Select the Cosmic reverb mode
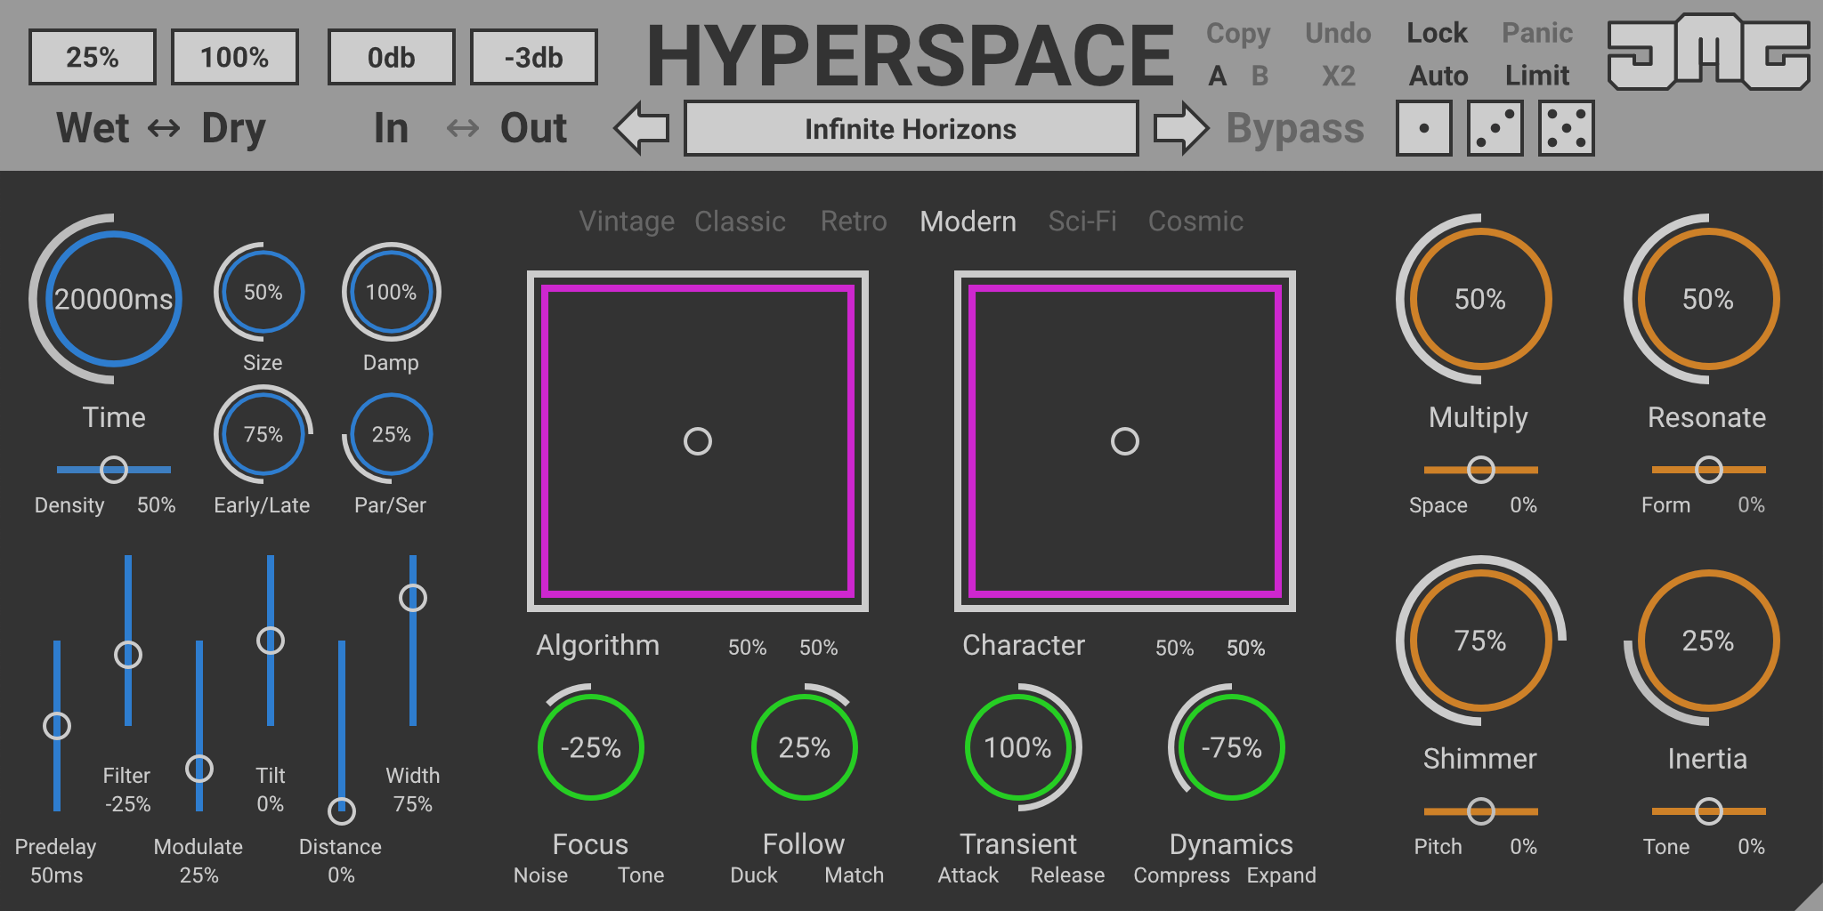Screen dimensions: 1823x911 (x=1195, y=222)
